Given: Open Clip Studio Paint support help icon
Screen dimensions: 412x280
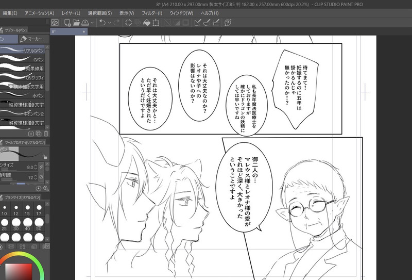Looking at the screenshot, I should click(x=228, y=23).
